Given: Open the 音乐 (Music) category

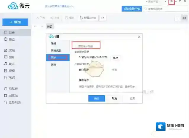Looking at the screenshot, I should pyautogui.click(x=11, y=64).
